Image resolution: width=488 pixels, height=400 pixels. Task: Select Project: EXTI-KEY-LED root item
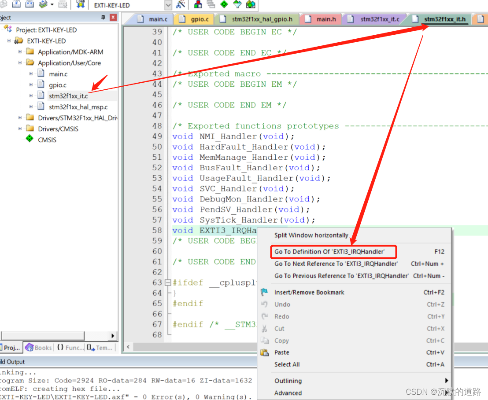46,30
